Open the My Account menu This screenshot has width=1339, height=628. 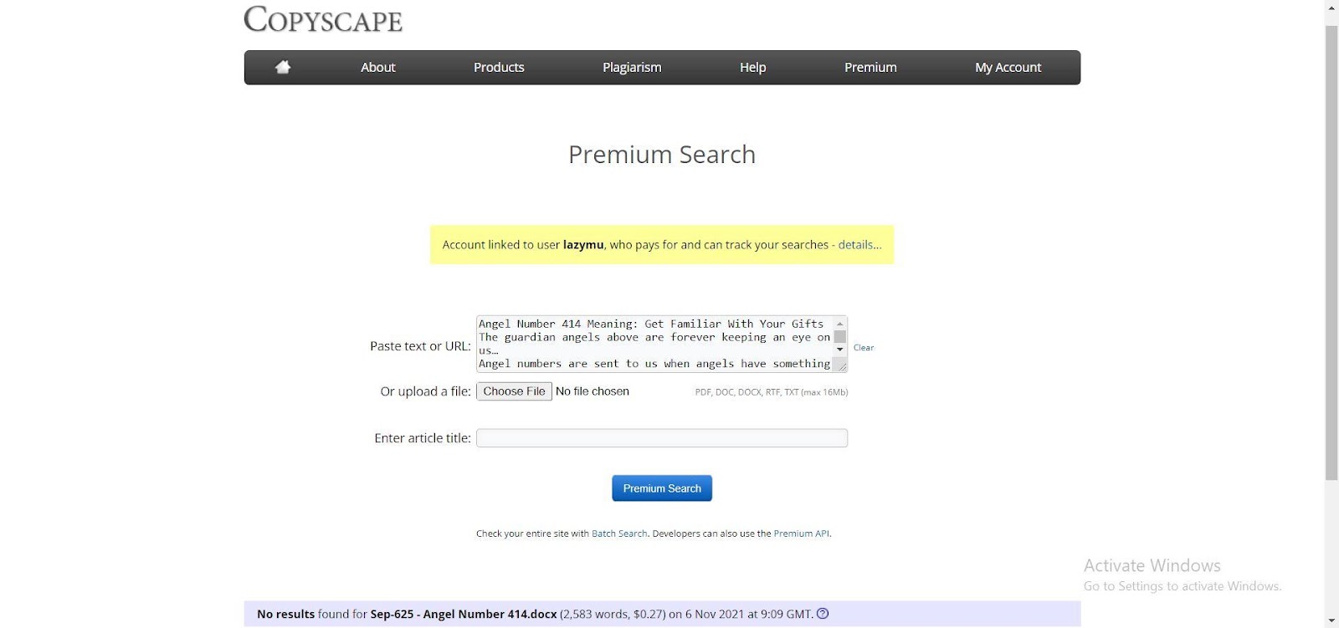point(1008,68)
